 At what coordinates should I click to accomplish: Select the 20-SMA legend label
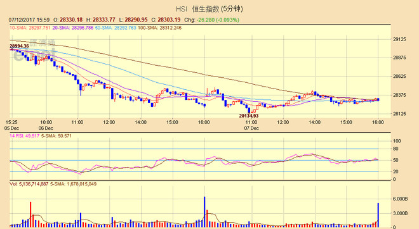[72, 28]
